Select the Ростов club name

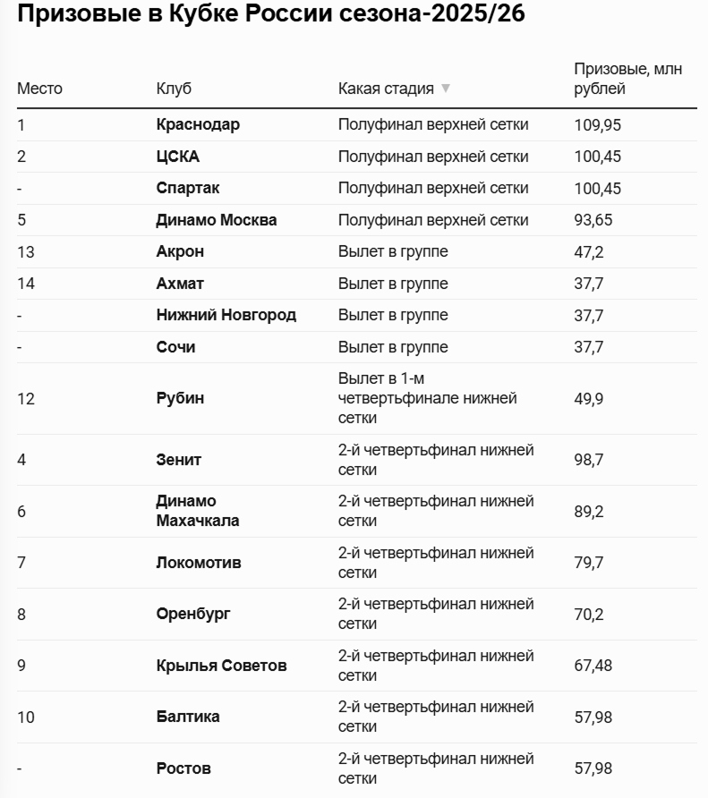coord(183,768)
